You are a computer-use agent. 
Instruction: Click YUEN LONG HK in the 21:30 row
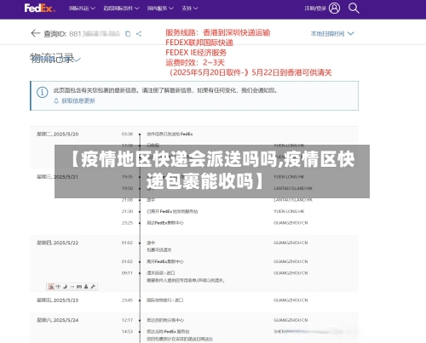click(289, 211)
